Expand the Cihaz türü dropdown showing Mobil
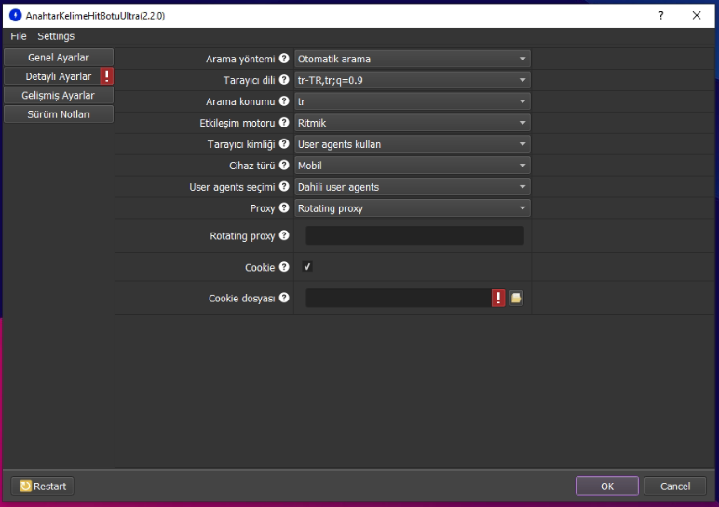719x507 pixels. click(x=412, y=166)
